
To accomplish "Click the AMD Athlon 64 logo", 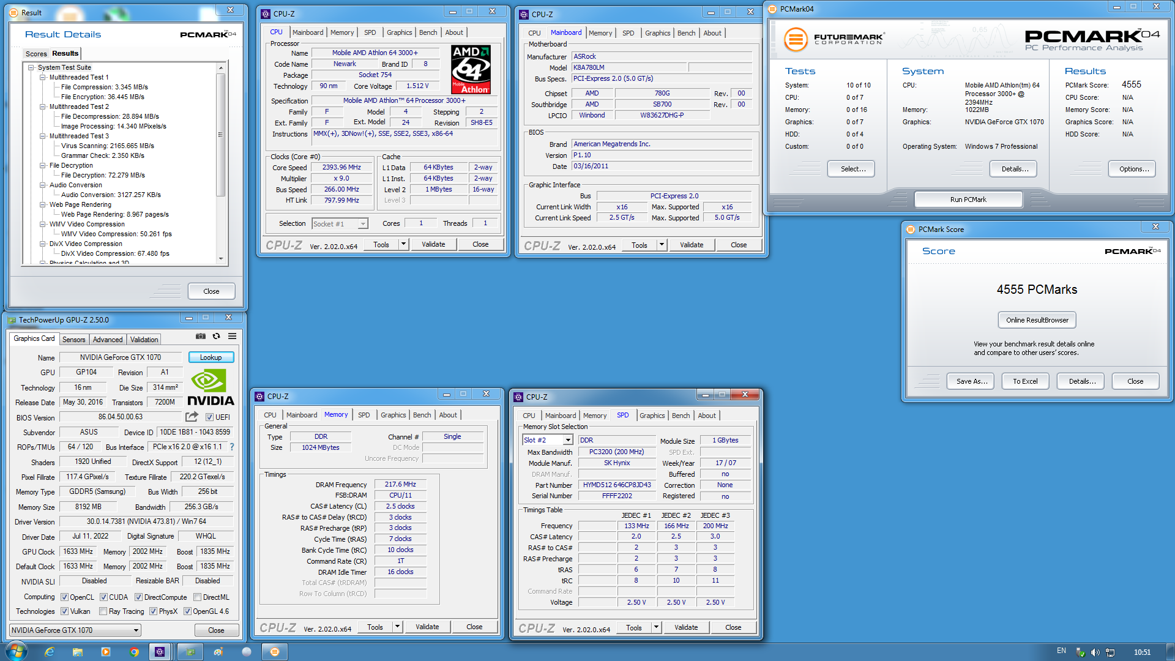I will click(471, 69).
